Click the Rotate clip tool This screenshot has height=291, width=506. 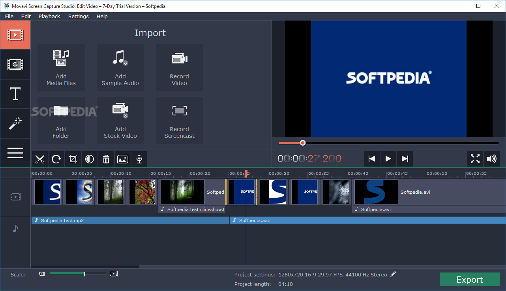tap(56, 159)
